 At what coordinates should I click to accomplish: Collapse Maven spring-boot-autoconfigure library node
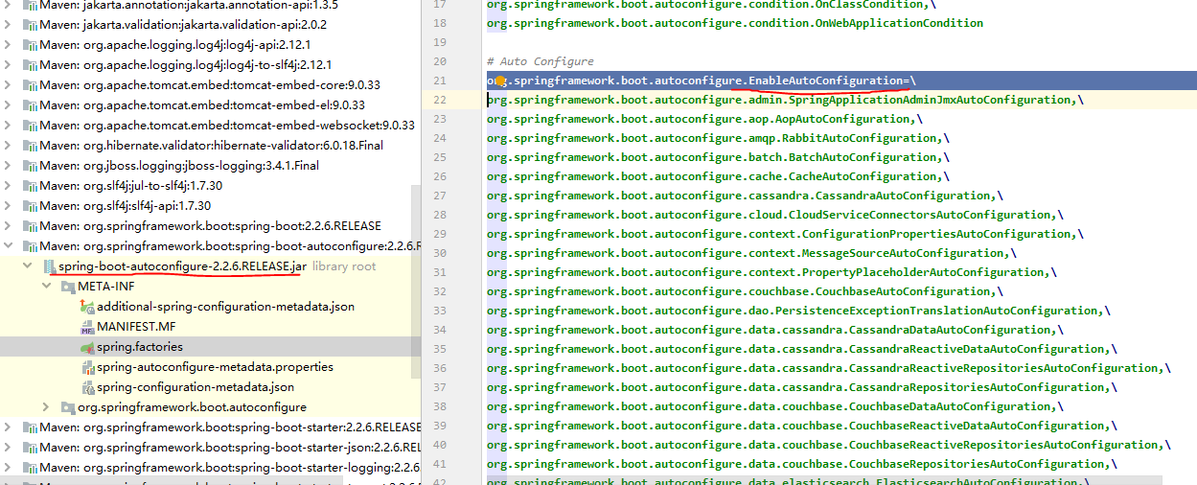[x=9, y=246]
